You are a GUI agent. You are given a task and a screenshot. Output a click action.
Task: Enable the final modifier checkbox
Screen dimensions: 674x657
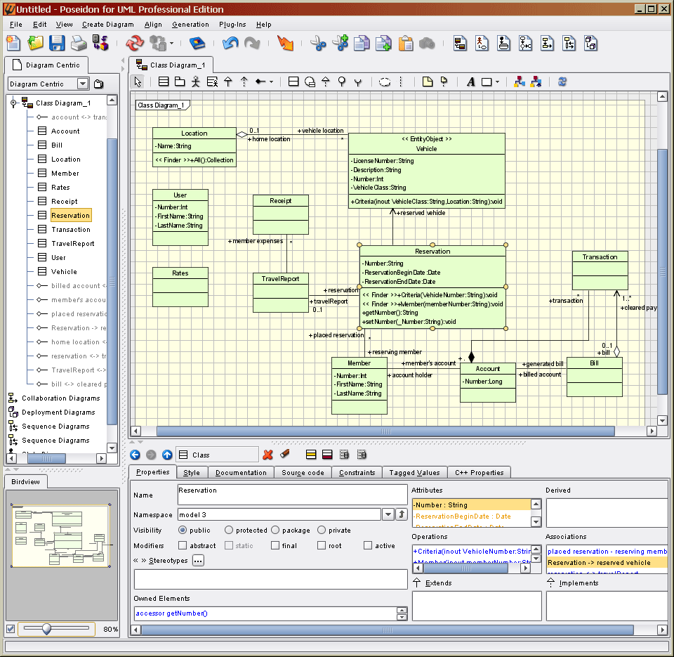click(275, 545)
